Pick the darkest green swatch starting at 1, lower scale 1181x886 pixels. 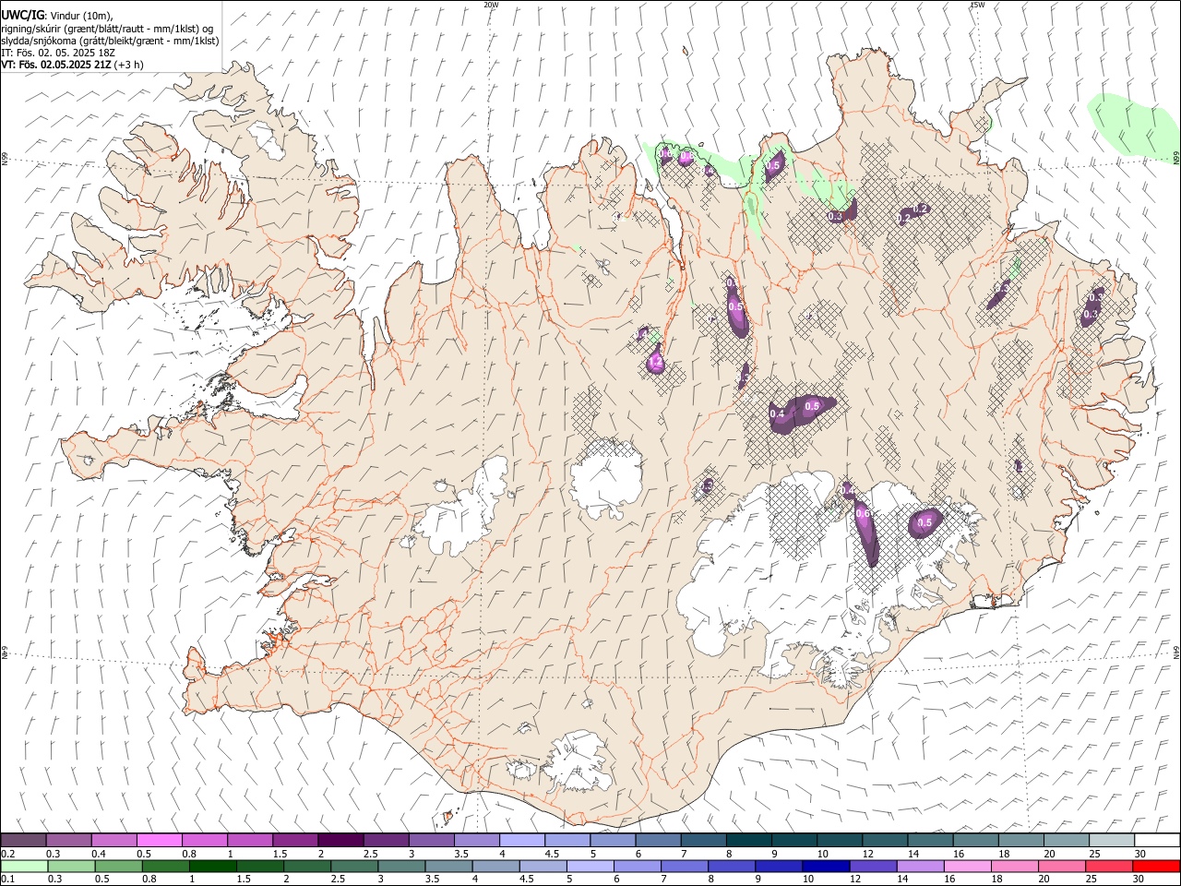pyautogui.click(x=213, y=866)
